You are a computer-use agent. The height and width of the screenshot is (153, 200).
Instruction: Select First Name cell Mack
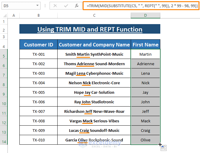click(x=145, y=121)
